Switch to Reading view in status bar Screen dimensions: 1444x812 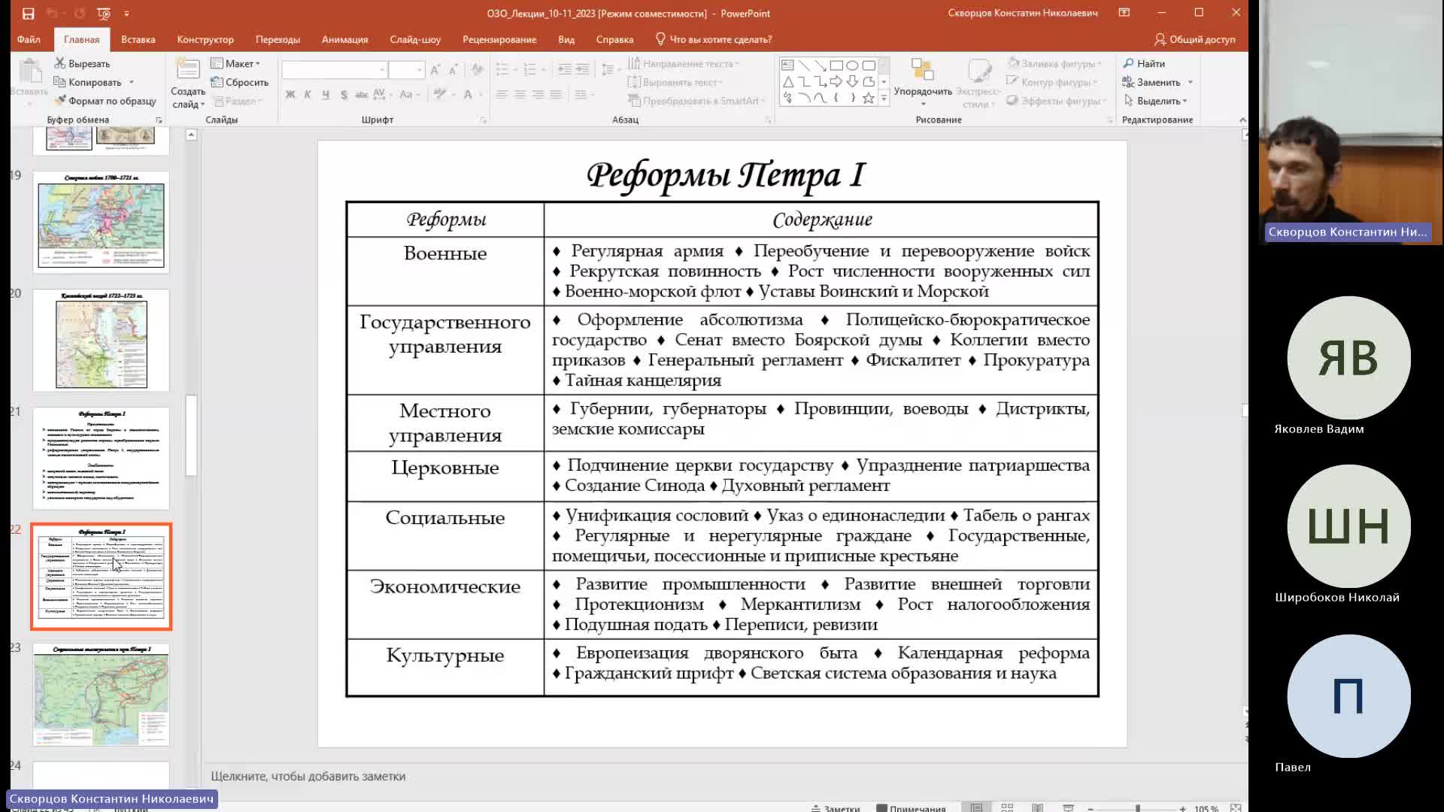coord(1037,807)
